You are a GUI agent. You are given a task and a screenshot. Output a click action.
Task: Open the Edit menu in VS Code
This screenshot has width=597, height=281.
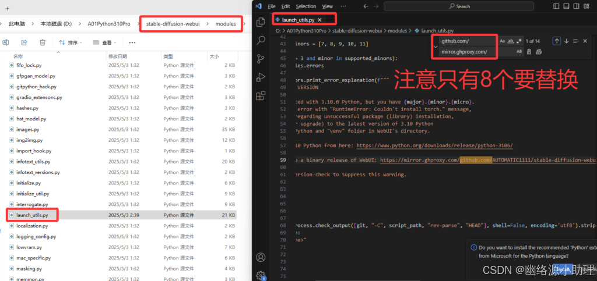(x=286, y=6)
